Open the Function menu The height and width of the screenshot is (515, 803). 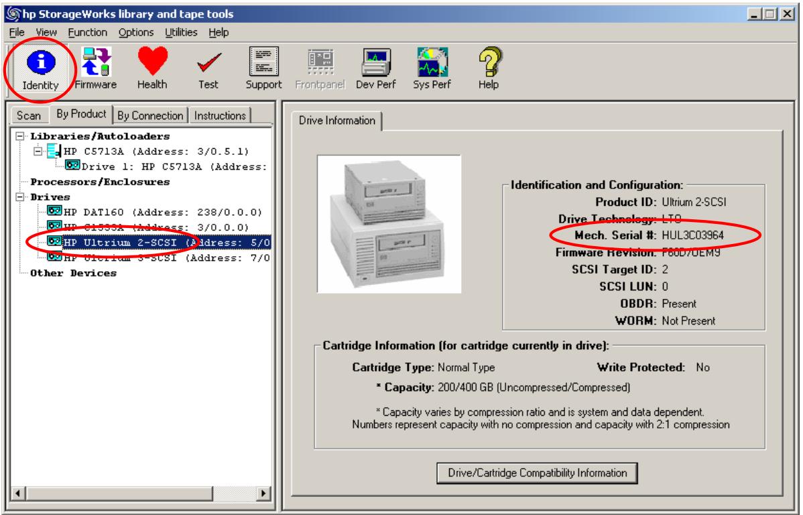(x=88, y=32)
